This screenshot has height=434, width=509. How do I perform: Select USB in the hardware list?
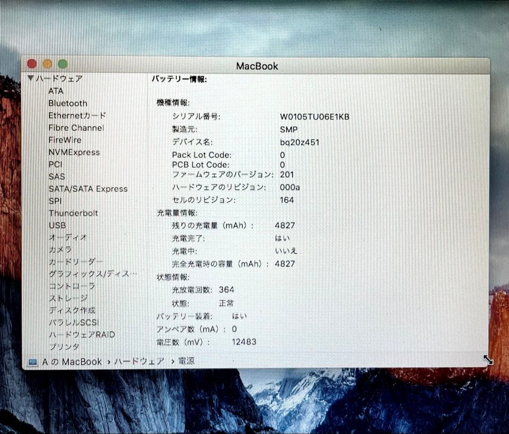(57, 225)
